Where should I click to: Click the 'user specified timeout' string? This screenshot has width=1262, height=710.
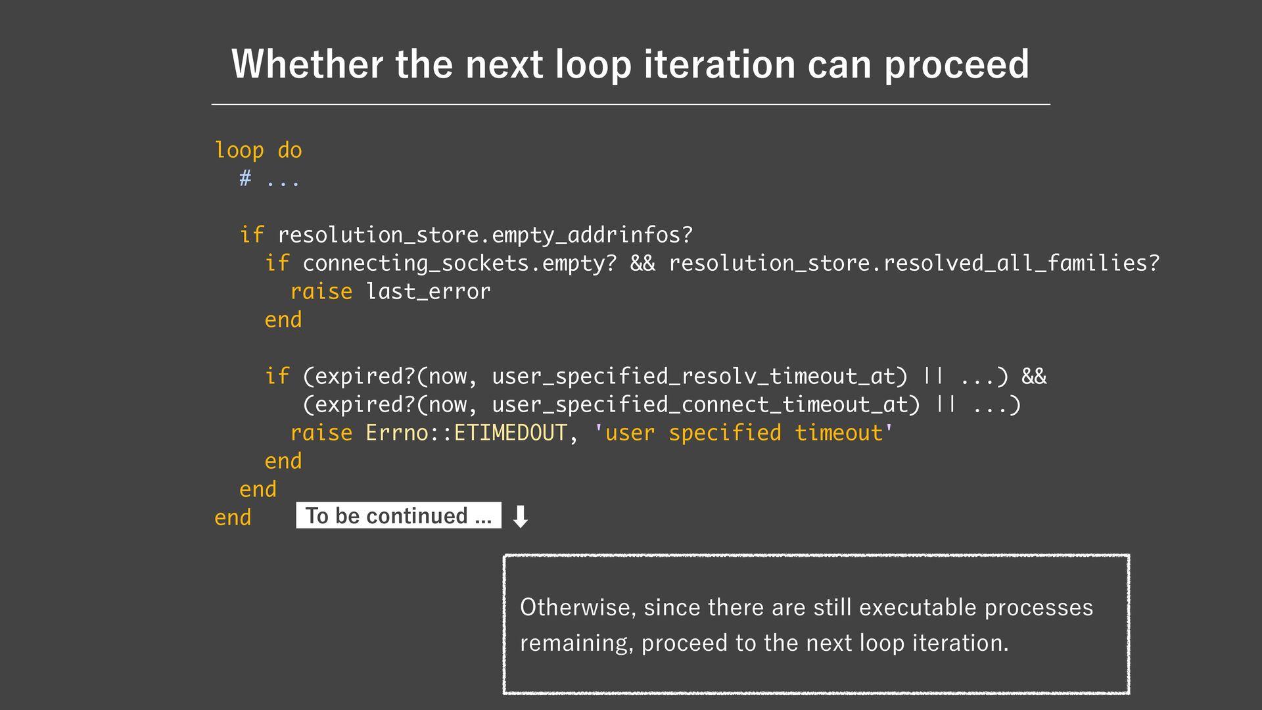(743, 433)
